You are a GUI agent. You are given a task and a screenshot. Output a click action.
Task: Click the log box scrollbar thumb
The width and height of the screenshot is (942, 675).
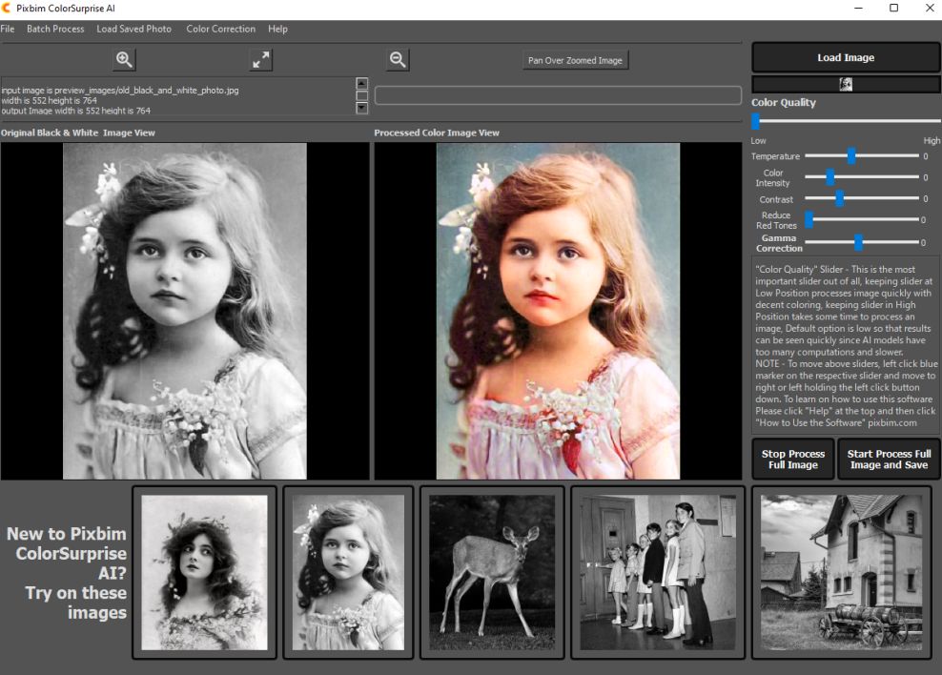pos(361,95)
